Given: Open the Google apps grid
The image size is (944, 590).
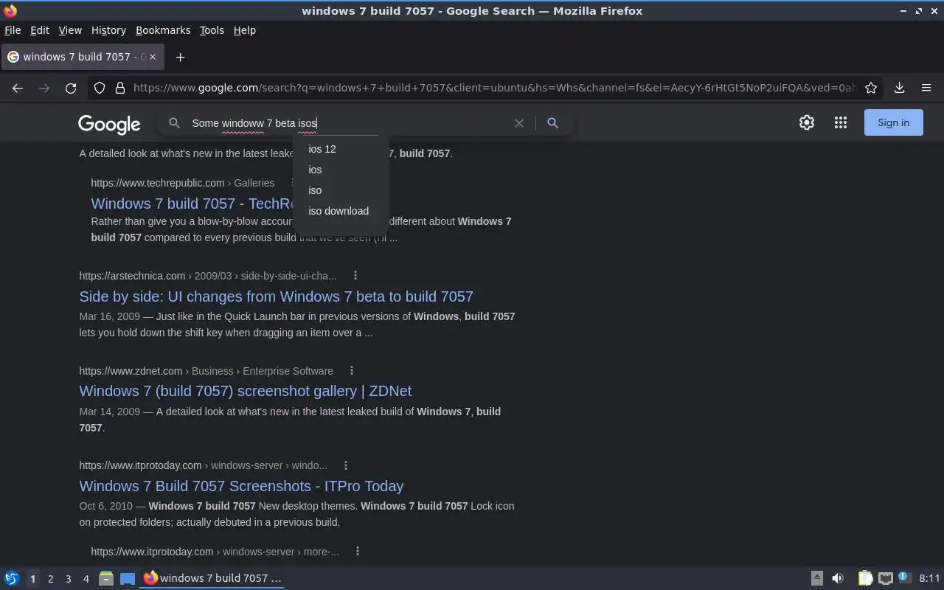Looking at the screenshot, I should [841, 122].
